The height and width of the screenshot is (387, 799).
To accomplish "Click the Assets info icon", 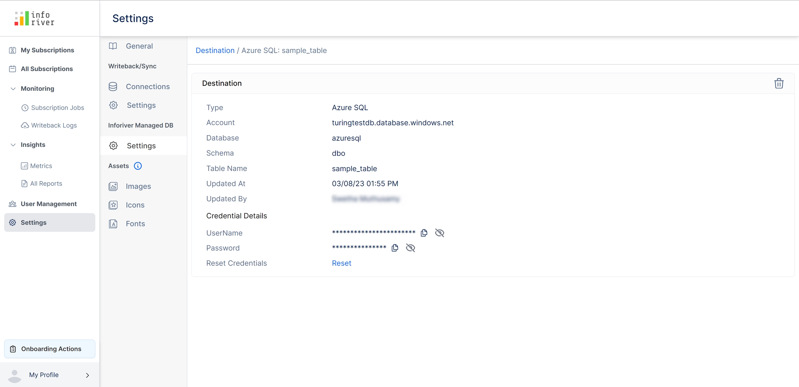I will click(x=138, y=166).
